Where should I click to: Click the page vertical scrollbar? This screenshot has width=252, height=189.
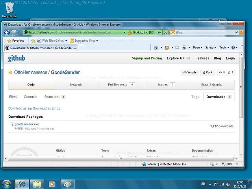241,87
